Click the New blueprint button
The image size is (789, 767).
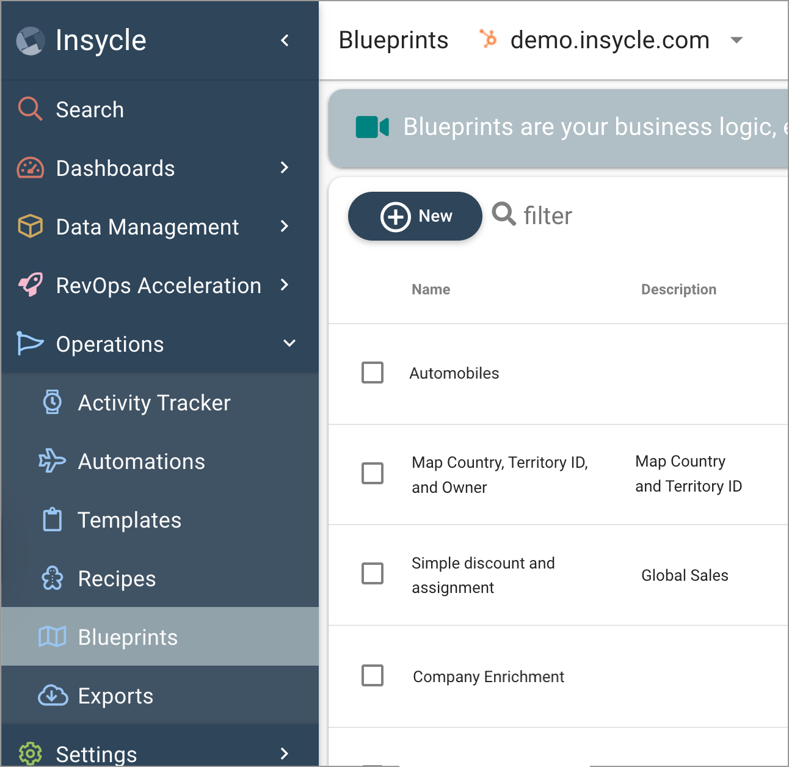[x=415, y=216]
